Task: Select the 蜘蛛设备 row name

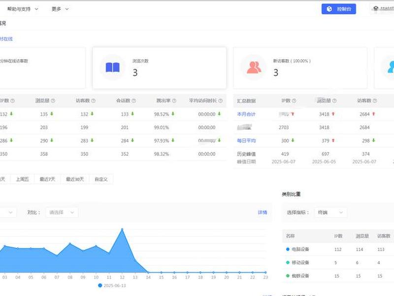Action: click(300, 276)
